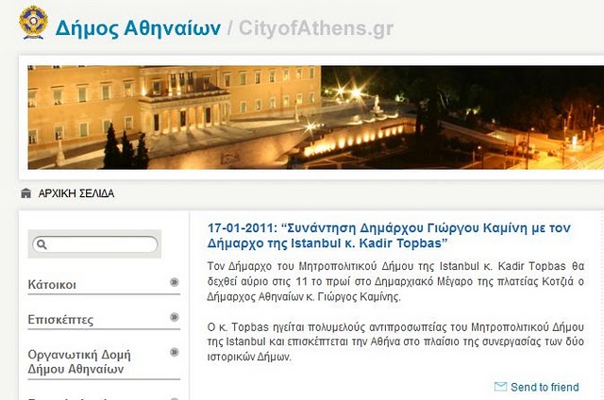
Task: Expand the Επισκέπτες arrow icon
Action: 175,317
